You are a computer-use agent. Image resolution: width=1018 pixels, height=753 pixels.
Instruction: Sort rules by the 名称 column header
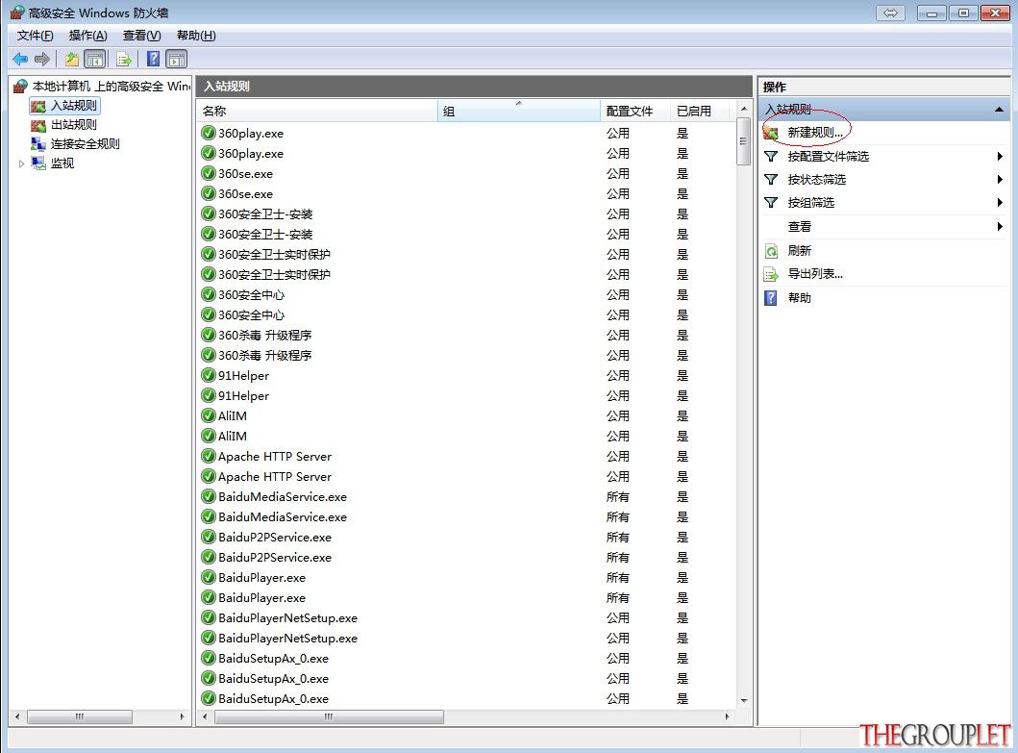(317, 112)
